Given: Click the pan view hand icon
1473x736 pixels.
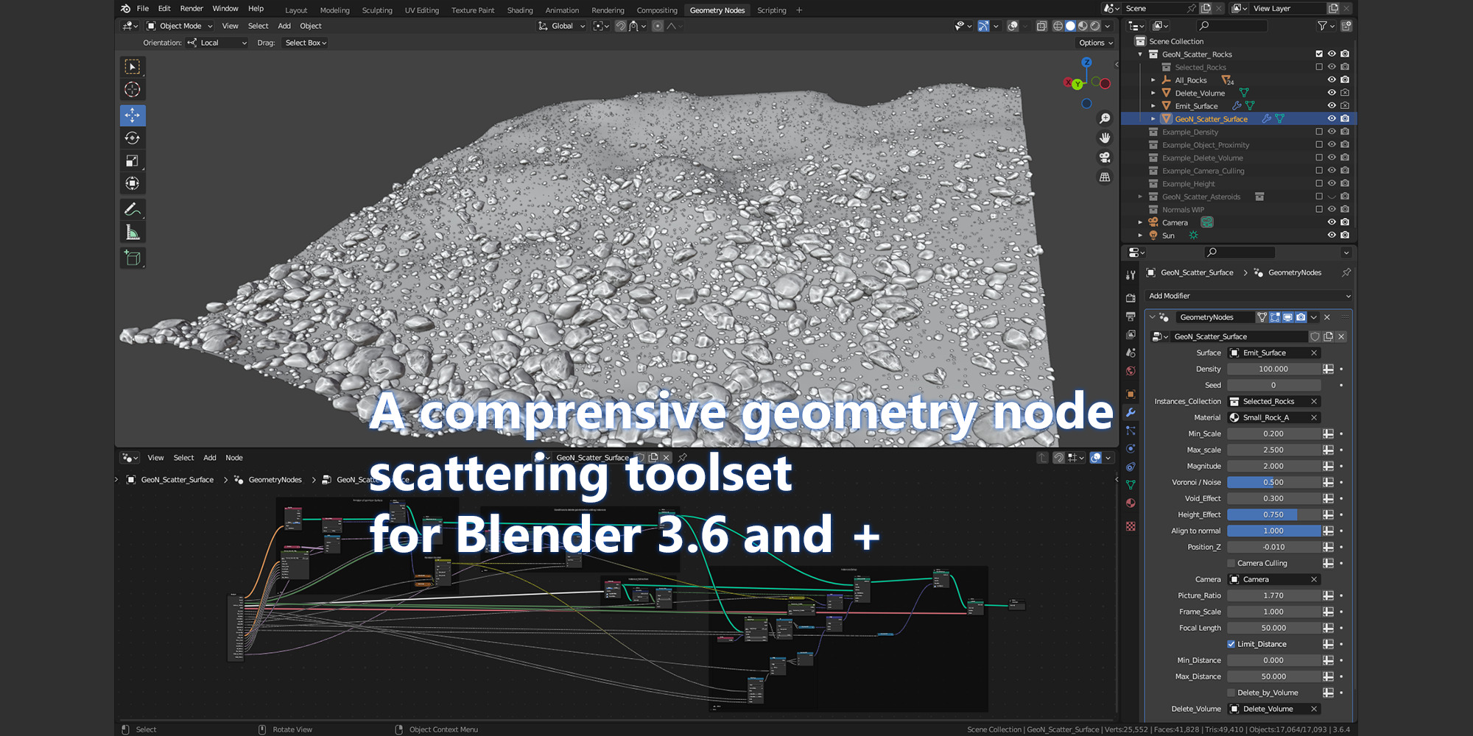Looking at the screenshot, I should 1105,138.
